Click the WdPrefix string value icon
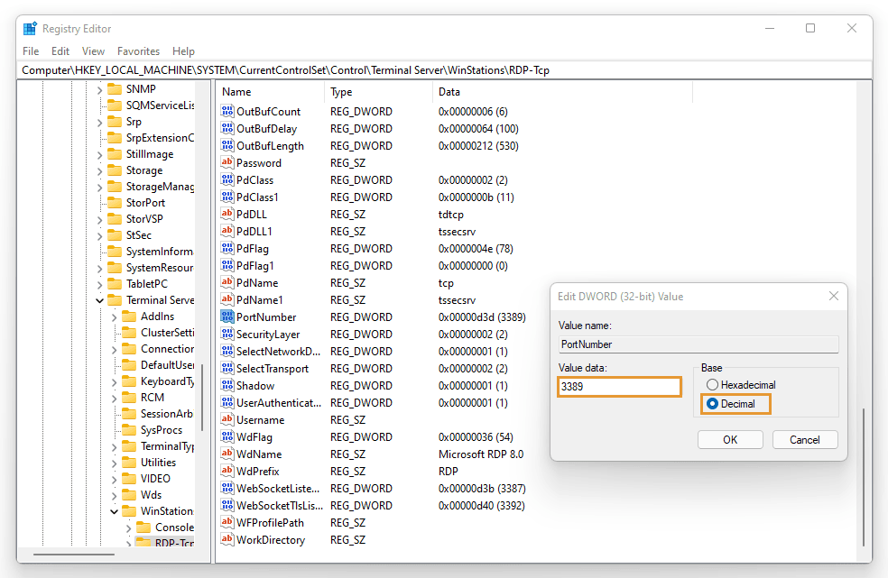Screen dimensions: 888x578 [227, 471]
